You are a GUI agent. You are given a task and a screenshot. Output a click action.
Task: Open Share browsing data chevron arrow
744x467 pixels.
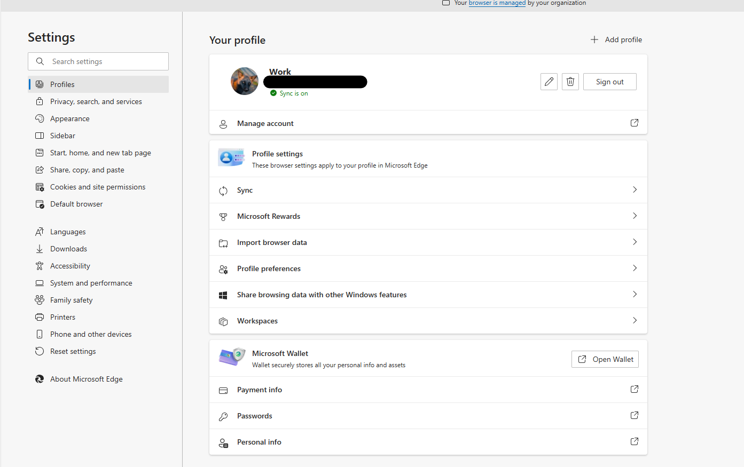pyautogui.click(x=635, y=294)
